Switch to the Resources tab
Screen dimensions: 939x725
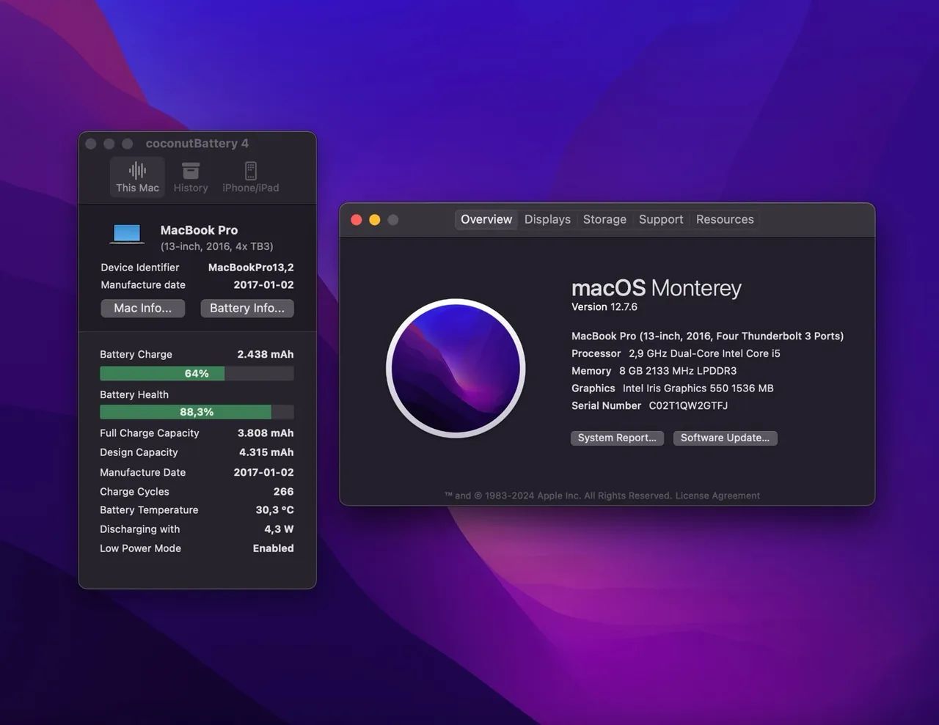tap(725, 219)
